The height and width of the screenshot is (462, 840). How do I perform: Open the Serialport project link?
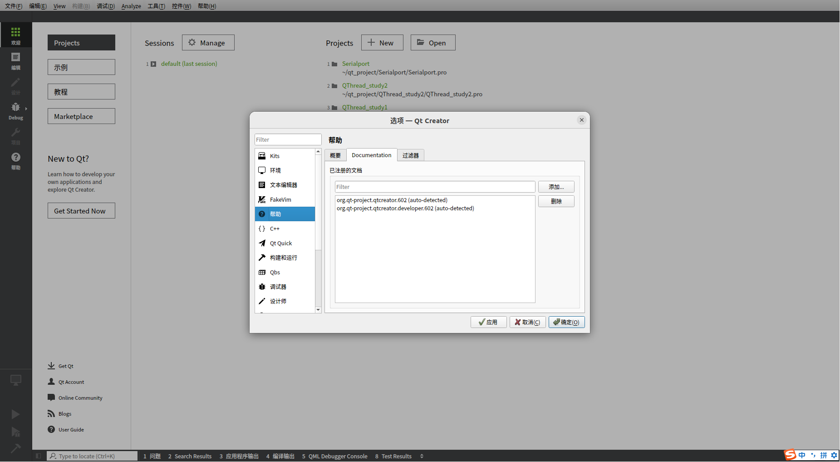(356, 64)
